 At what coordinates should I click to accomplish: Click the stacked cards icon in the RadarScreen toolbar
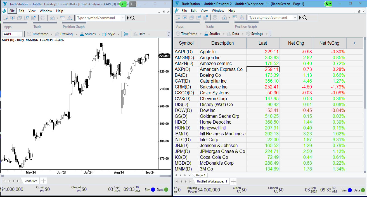(x=192, y=18)
